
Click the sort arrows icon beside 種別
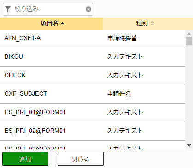[x=152, y=24]
